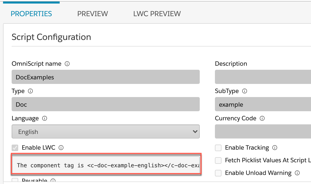The image size is (311, 184).
Task: Click the Description label text
Action: coord(231,64)
